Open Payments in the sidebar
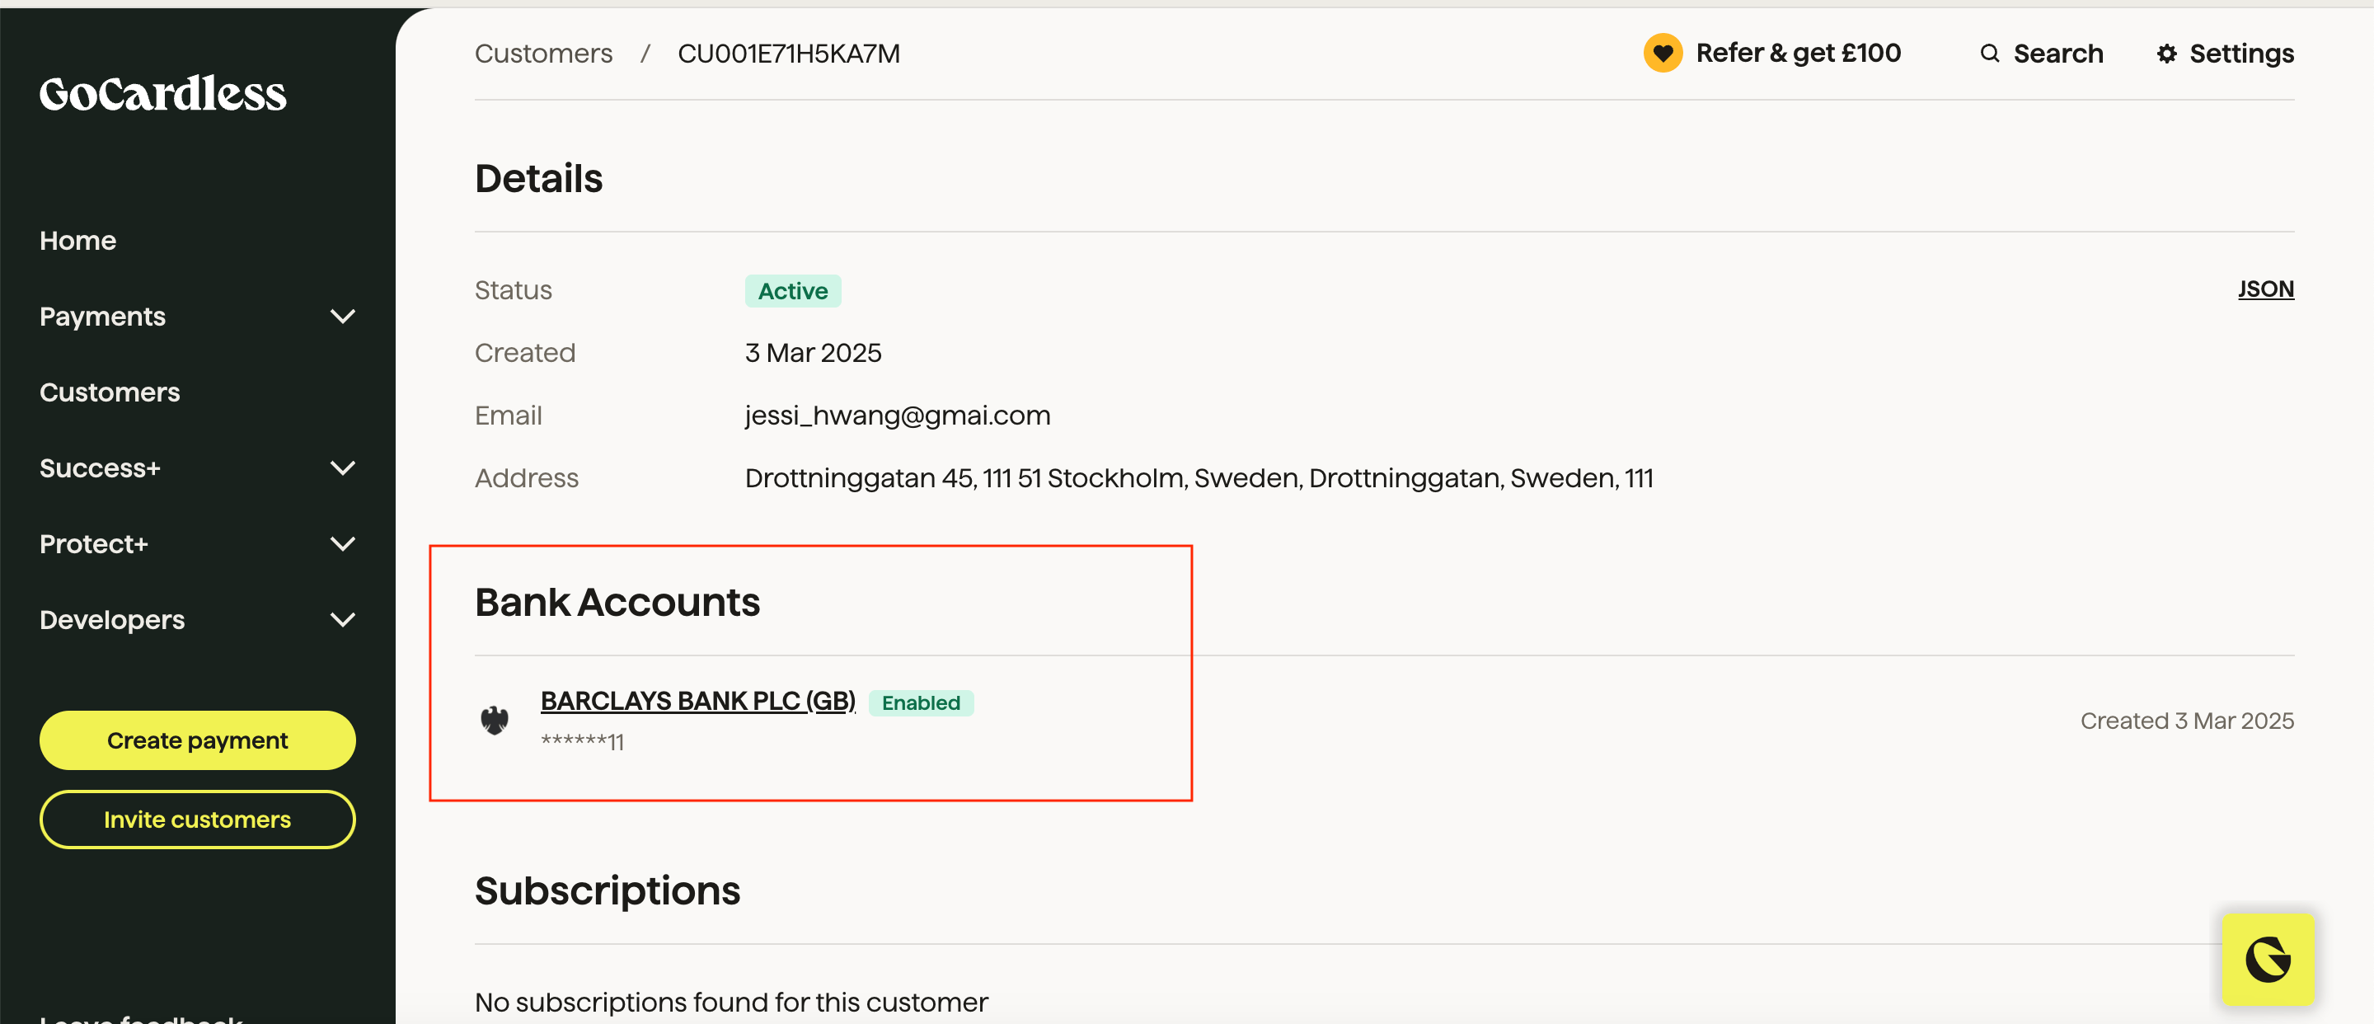2374x1024 pixels. click(102, 316)
